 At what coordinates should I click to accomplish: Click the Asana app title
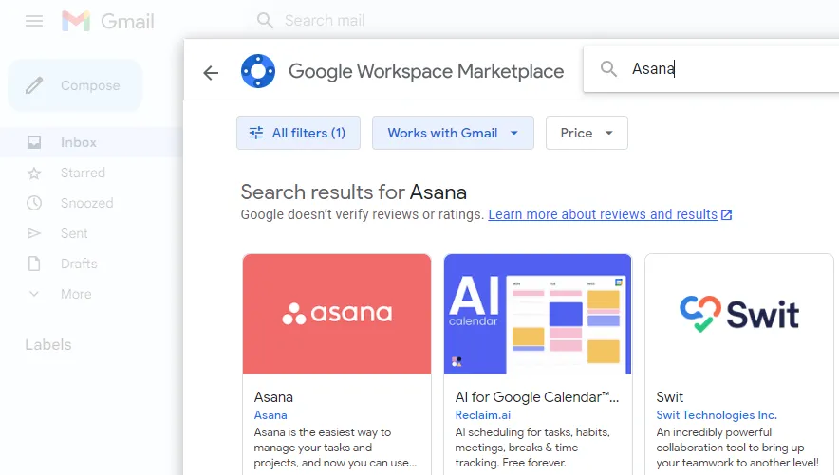(273, 397)
